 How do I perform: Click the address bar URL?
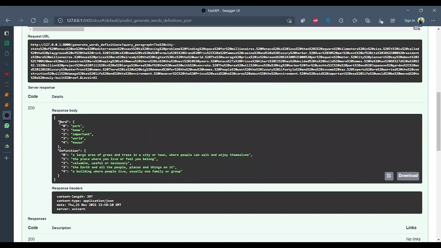click(x=129, y=20)
